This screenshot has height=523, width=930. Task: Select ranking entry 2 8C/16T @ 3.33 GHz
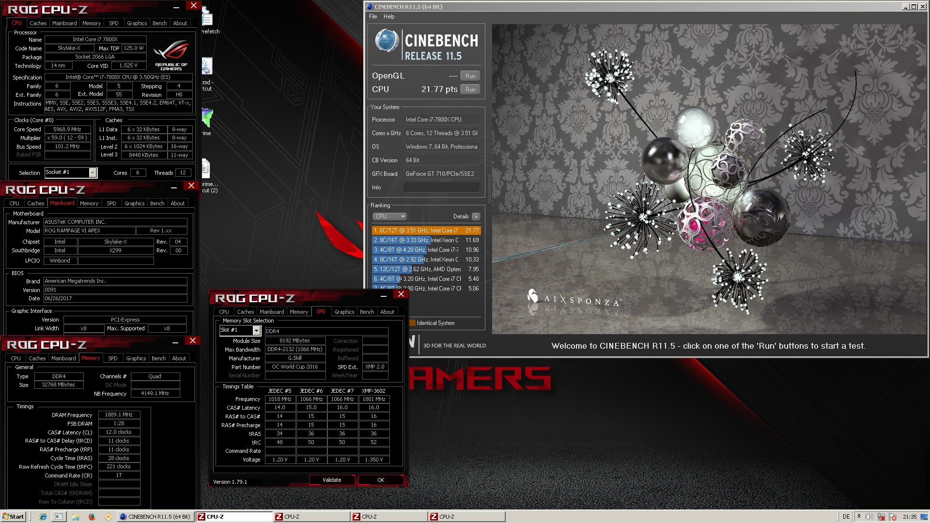(426, 240)
